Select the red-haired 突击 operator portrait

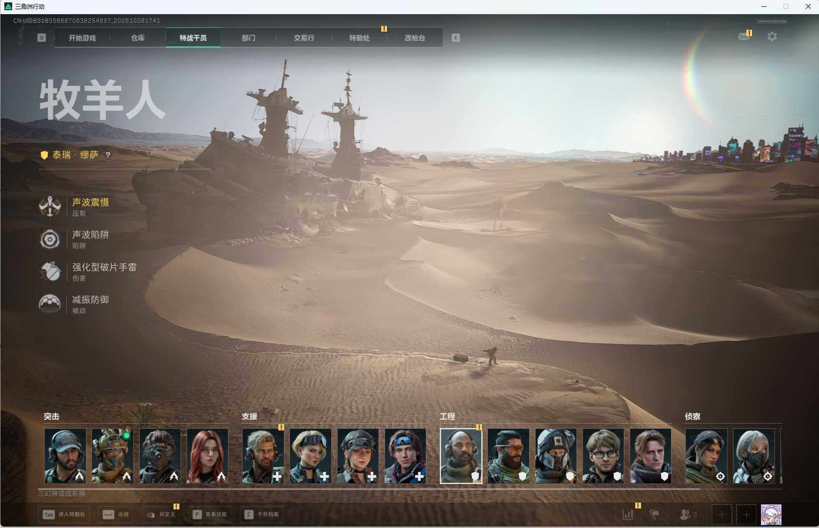click(x=207, y=456)
